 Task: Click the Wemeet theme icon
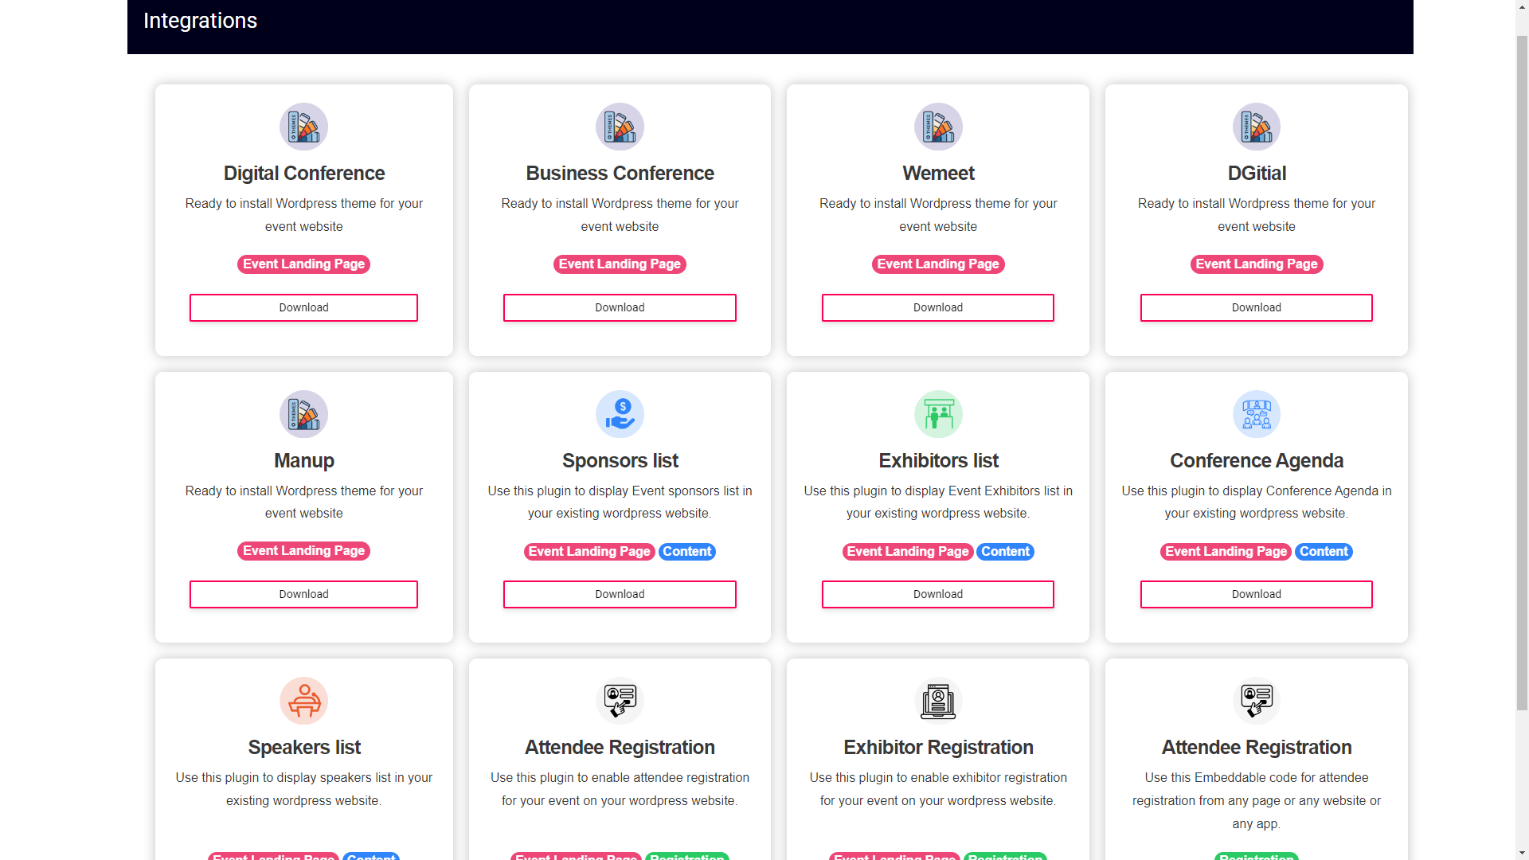pyautogui.click(x=938, y=126)
